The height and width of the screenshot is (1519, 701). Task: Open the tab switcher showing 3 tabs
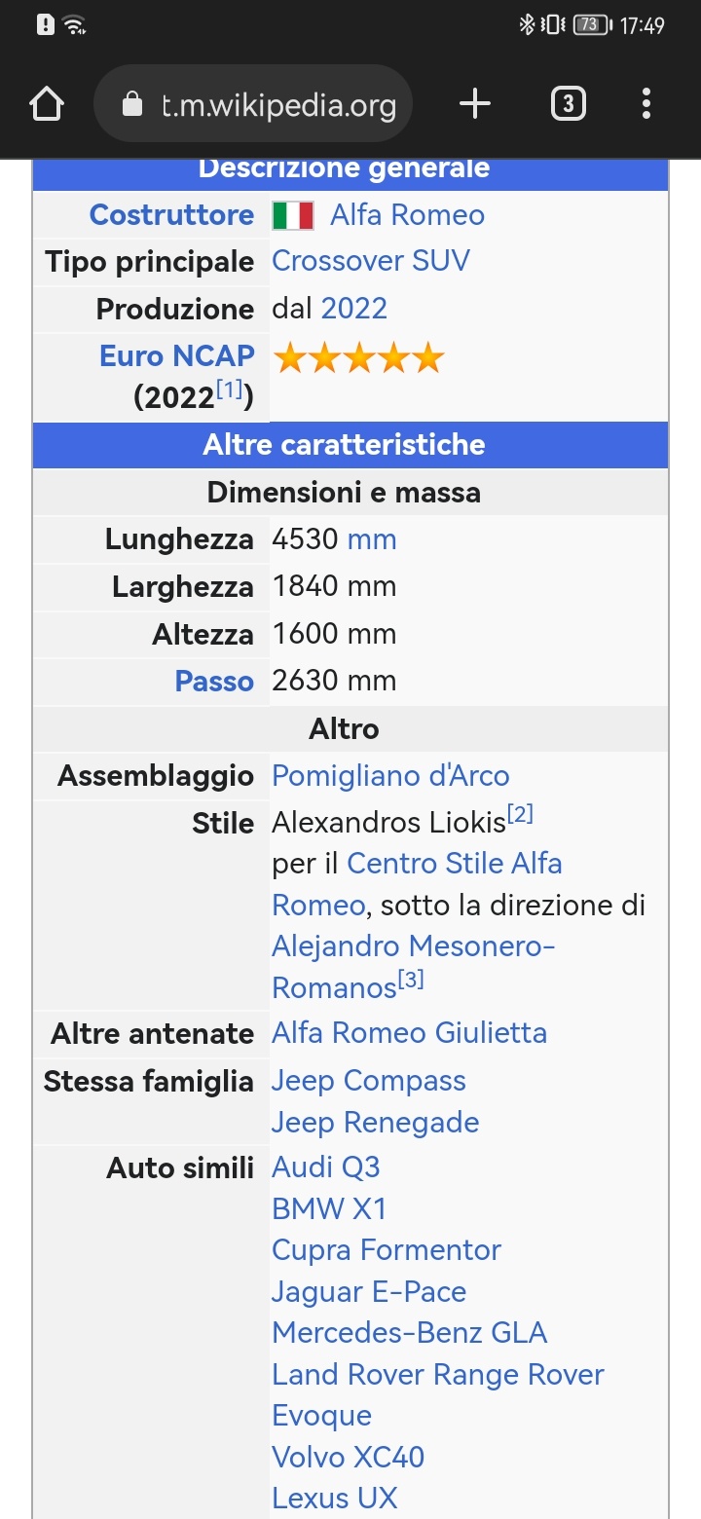point(569,104)
